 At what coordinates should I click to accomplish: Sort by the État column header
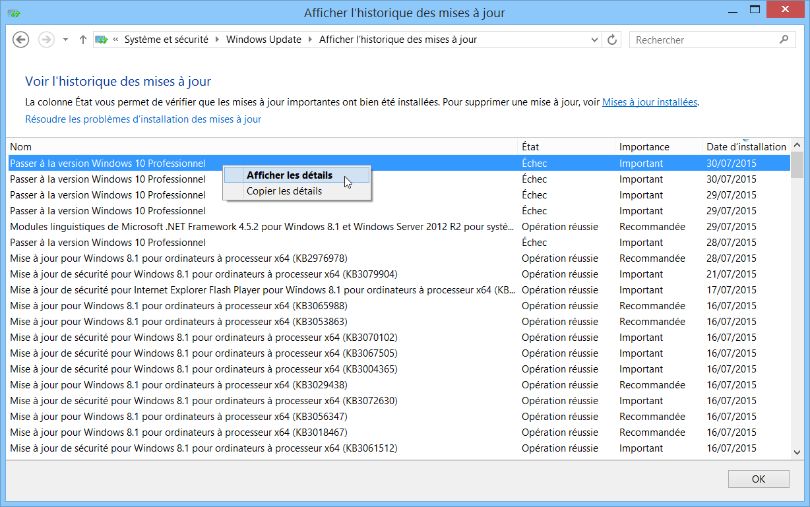point(567,146)
